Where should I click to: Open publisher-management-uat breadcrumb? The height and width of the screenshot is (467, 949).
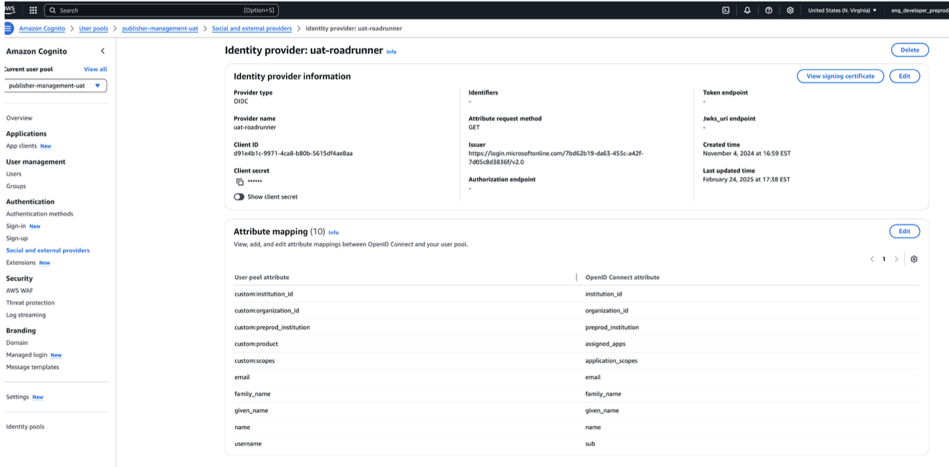[x=160, y=28]
